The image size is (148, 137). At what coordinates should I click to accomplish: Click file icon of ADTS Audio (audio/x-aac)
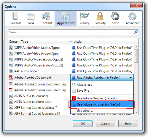point(11,102)
